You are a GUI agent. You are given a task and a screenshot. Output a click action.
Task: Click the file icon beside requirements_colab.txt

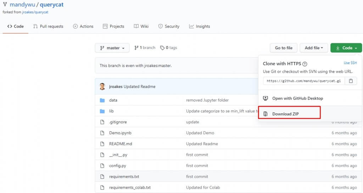pos(102,187)
